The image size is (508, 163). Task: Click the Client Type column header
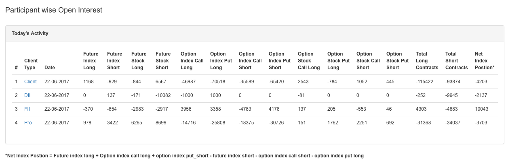tap(31, 64)
